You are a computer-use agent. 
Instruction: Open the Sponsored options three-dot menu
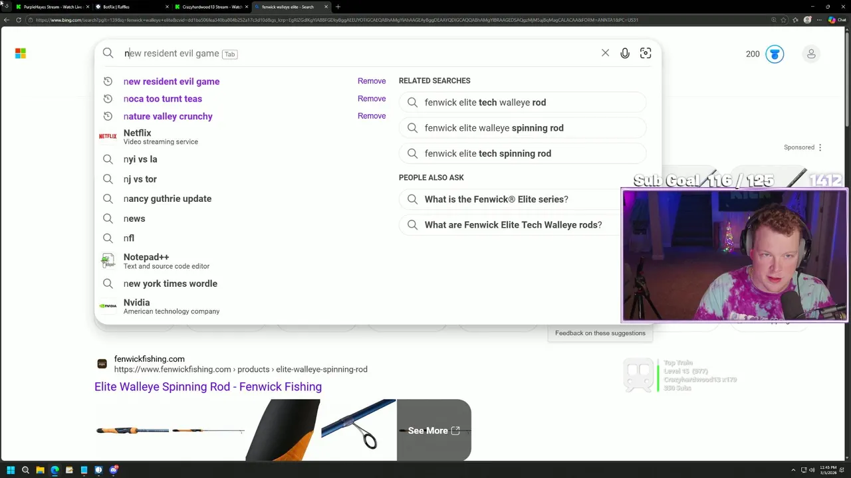pyautogui.click(x=820, y=147)
